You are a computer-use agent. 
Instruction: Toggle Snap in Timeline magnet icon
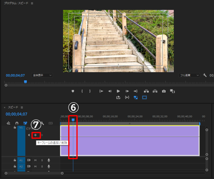pyautogui.click(x=17, y=123)
